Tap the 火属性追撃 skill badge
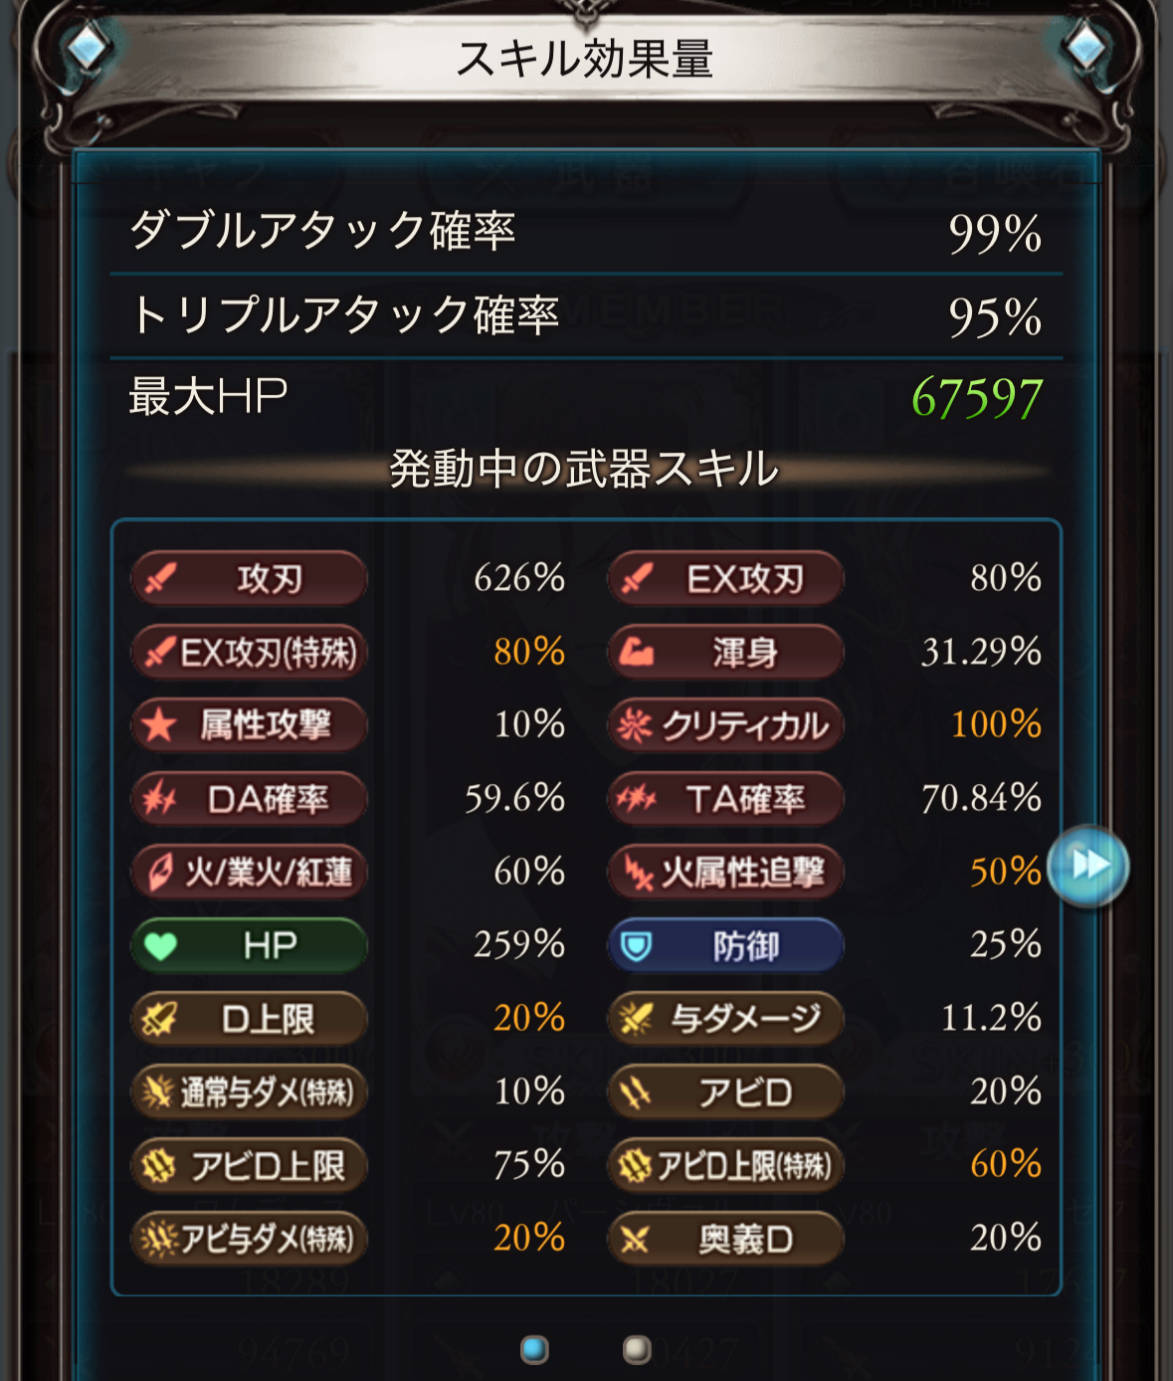The image size is (1173, 1381). pyautogui.click(x=725, y=872)
